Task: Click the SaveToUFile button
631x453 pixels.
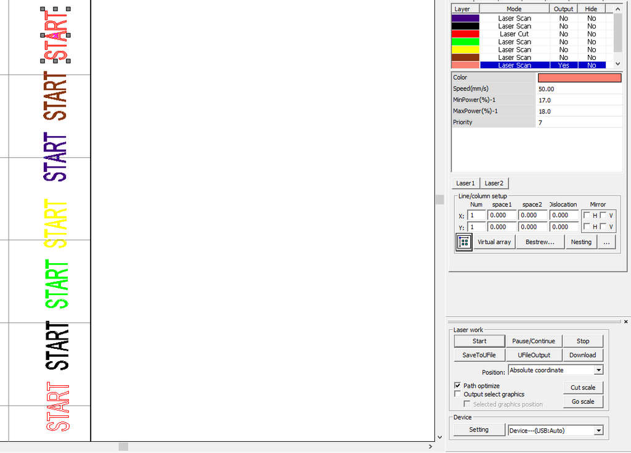Action: [479, 355]
